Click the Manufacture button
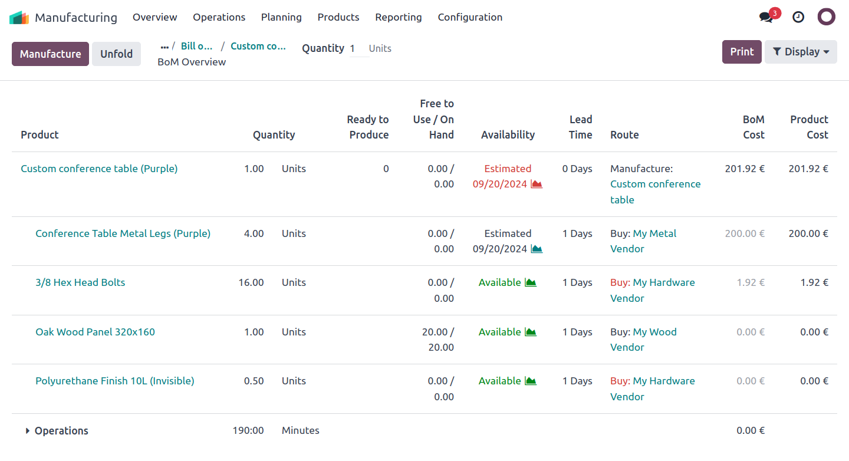 [51, 54]
